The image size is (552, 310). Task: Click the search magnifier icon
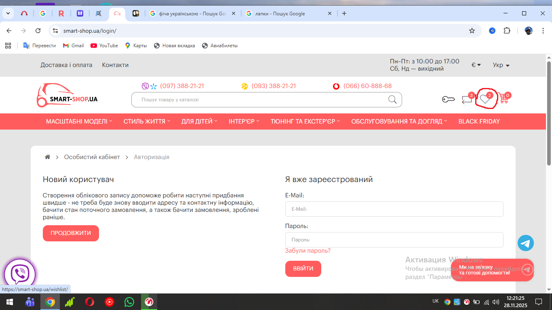pyautogui.click(x=392, y=100)
